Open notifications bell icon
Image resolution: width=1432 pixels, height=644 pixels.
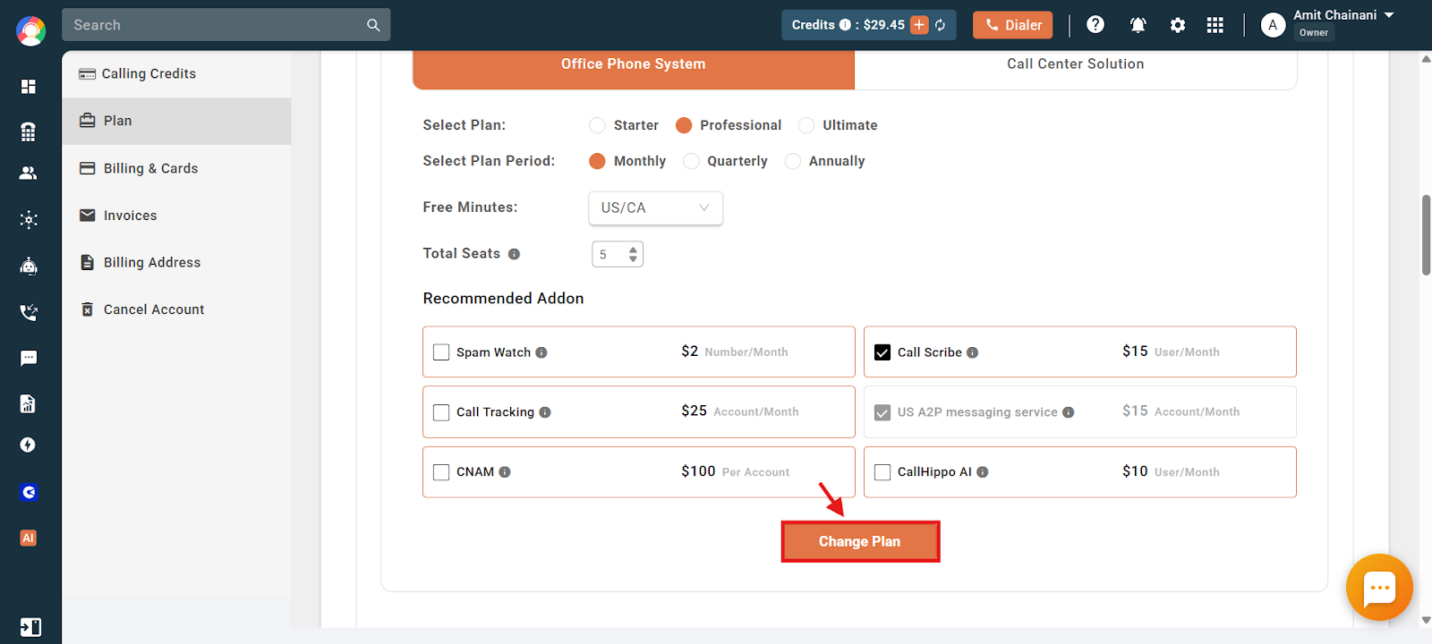click(1138, 25)
